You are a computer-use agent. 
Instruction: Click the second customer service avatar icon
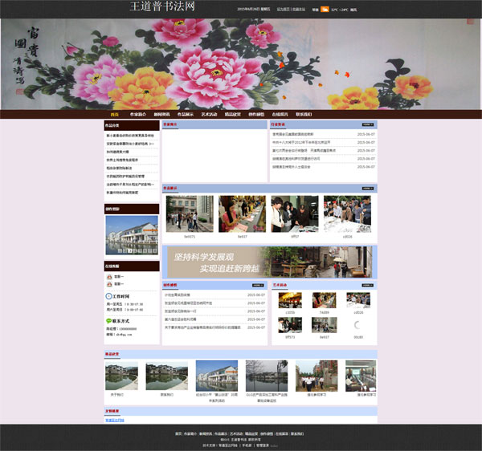click(x=108, y=285)
